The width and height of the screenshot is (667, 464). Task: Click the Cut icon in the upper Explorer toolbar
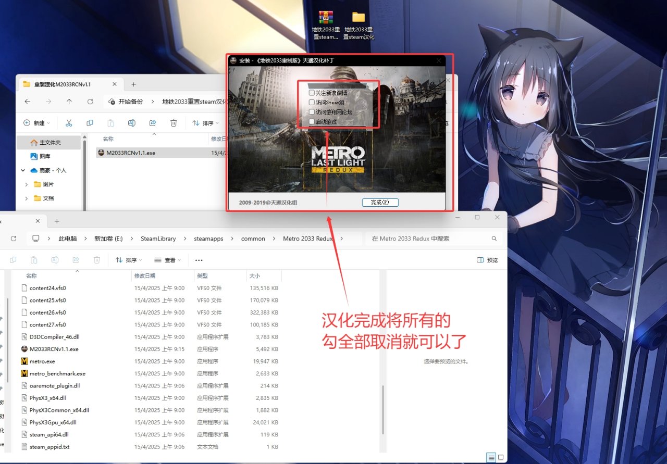(x=68, y=123)
